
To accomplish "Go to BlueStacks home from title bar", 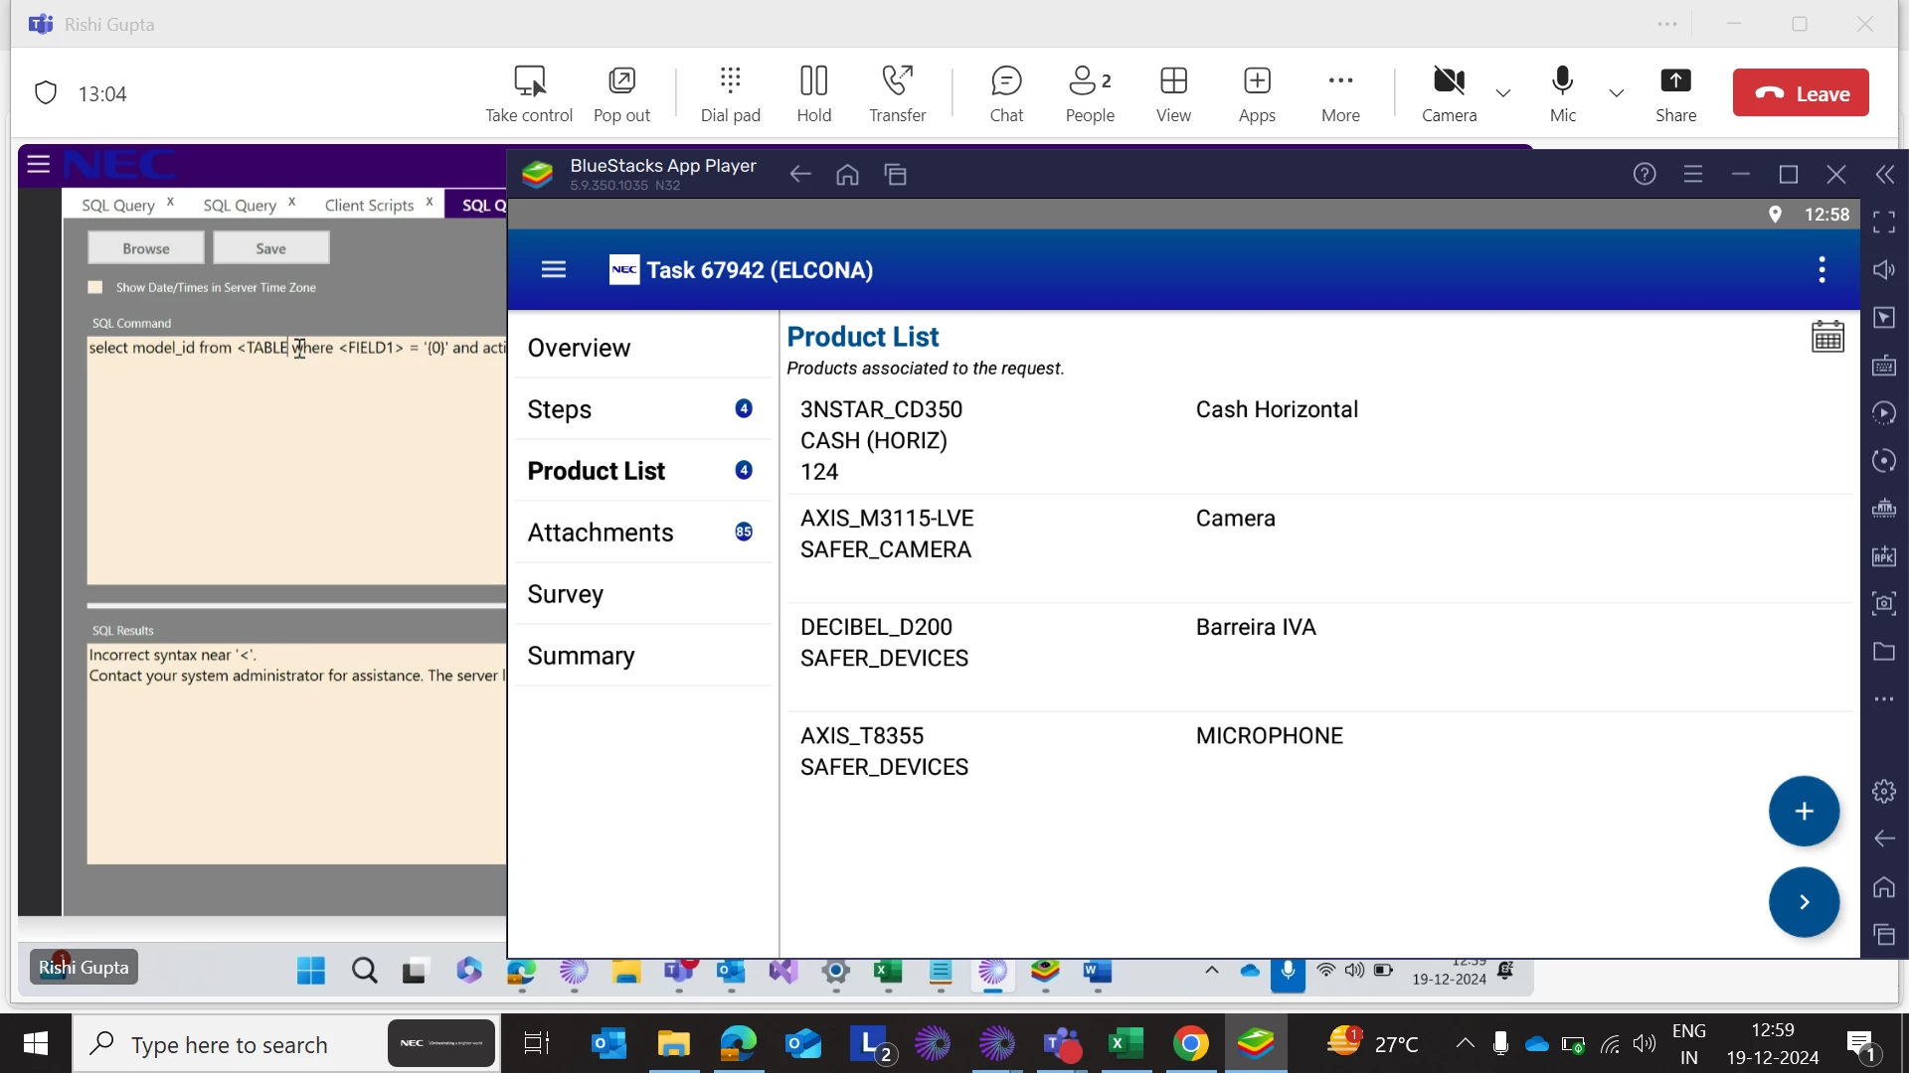I will point(847,175).
